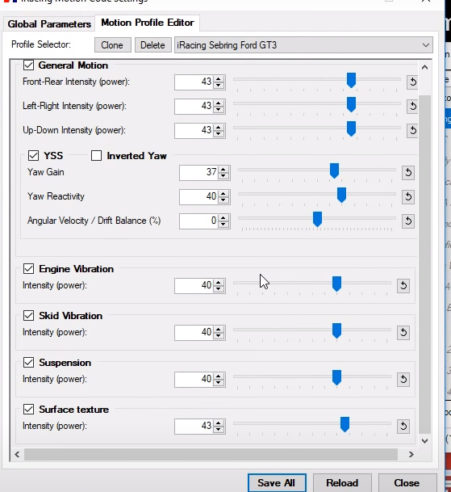The height and width of the screenshot is (492, 451).
Task: Click the Skid Vibration intensity slider handle
Action: 336,330
